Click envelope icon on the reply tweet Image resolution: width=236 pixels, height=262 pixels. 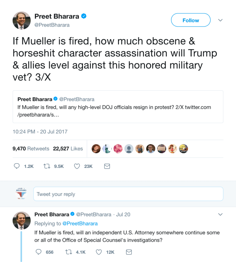point(129,252)
